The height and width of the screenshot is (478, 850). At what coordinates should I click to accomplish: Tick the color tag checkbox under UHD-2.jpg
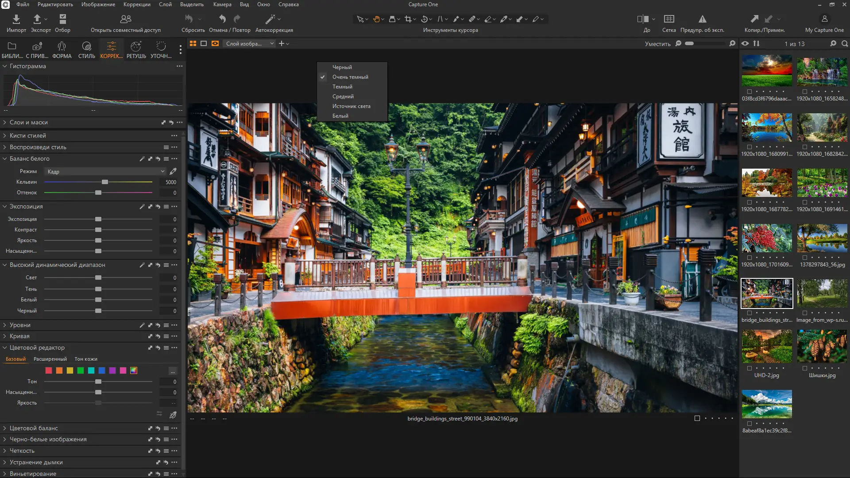(x=749, y=368)
